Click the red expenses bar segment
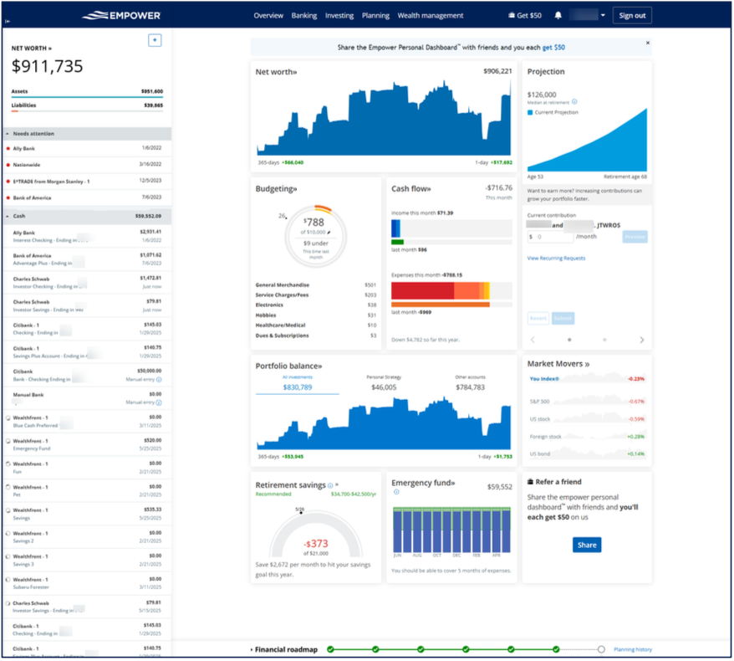The height and width of the screenshot is (661, 734). pyautogui.click(x=422, y=291)
